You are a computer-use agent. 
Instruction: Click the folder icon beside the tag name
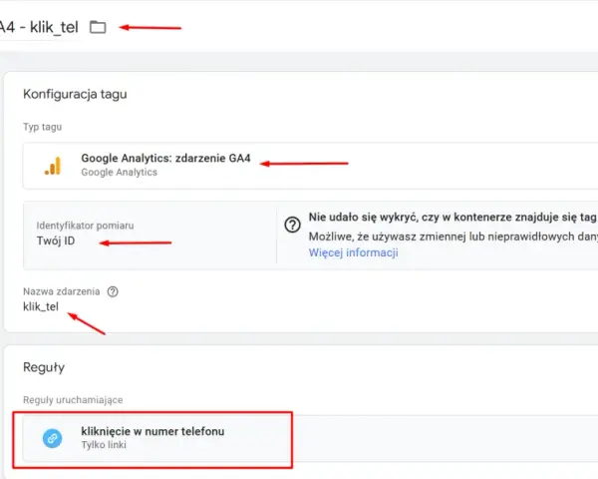pyautogui.click(x=98, y=27)
